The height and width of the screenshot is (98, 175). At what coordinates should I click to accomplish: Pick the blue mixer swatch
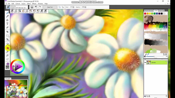tap(157, 14)
